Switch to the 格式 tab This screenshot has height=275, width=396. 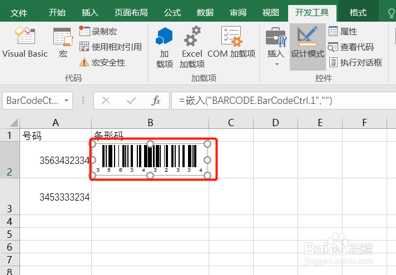[358, 13]
